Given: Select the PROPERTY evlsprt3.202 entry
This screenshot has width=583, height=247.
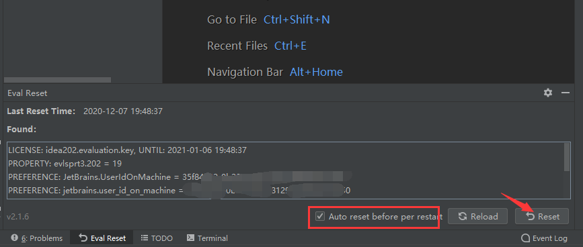Looking at the screenshot, I should coord(65,164).
